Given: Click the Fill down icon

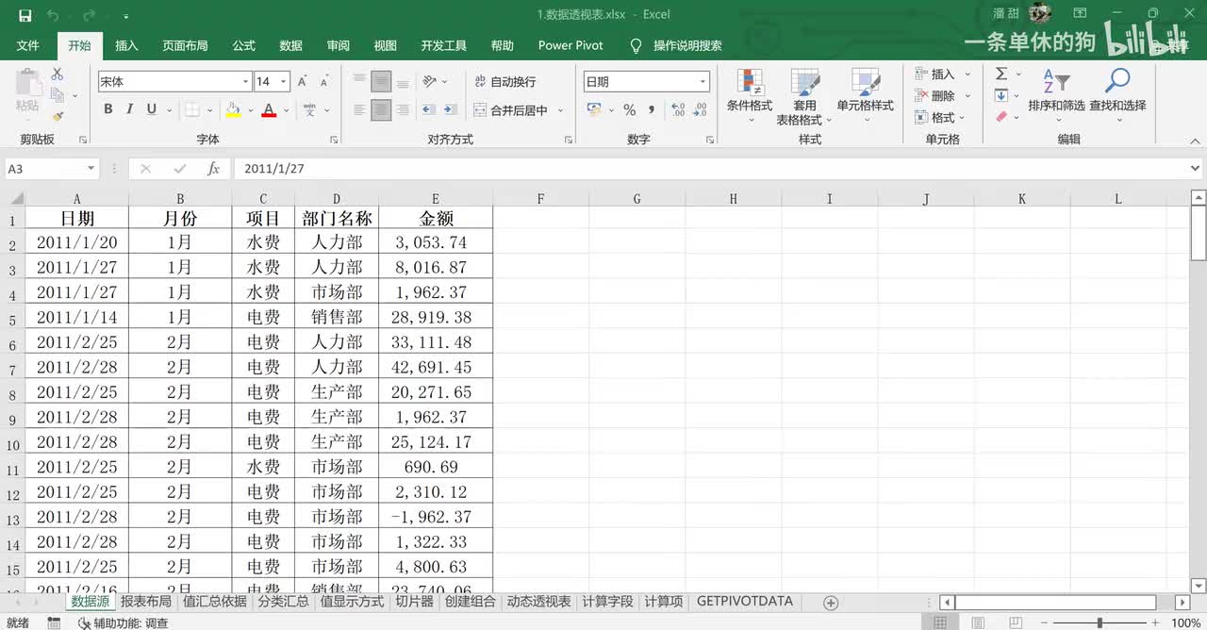Looking at the screenshot, I should pos(1001,95).
